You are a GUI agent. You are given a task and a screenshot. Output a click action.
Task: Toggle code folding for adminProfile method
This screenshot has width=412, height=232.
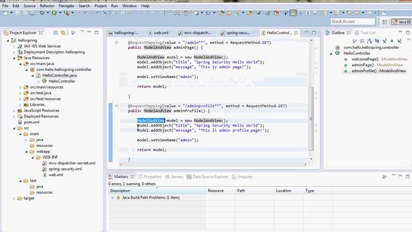[x=116, y=106]
